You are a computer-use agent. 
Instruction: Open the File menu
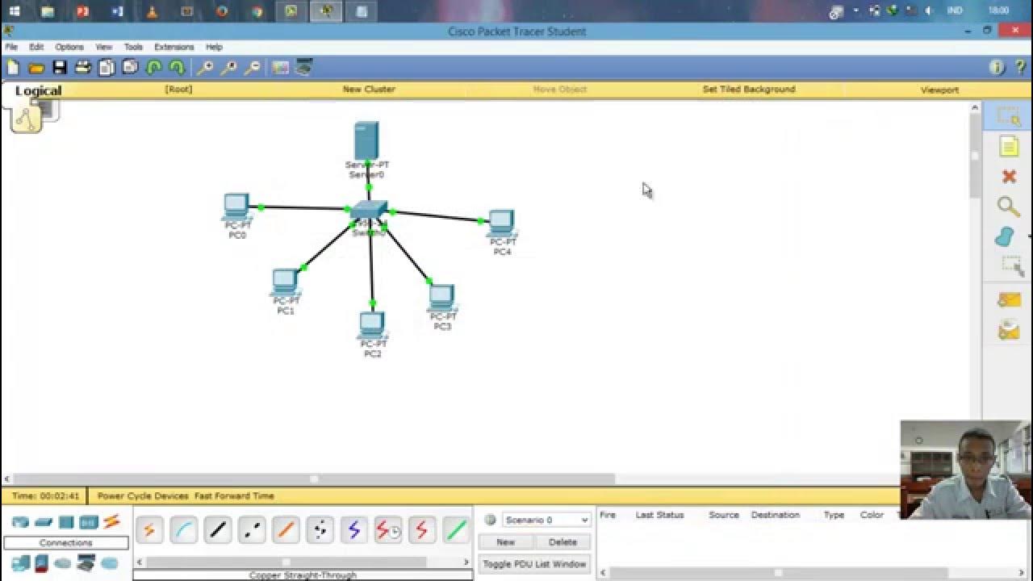[11, 47]
